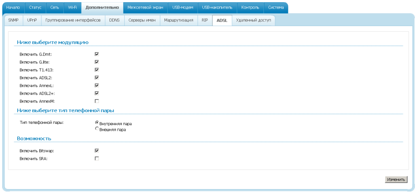The image size is (417, 193).
Task: Click the 'Включить G.Dmt:' label text
Action: point(36,54)
